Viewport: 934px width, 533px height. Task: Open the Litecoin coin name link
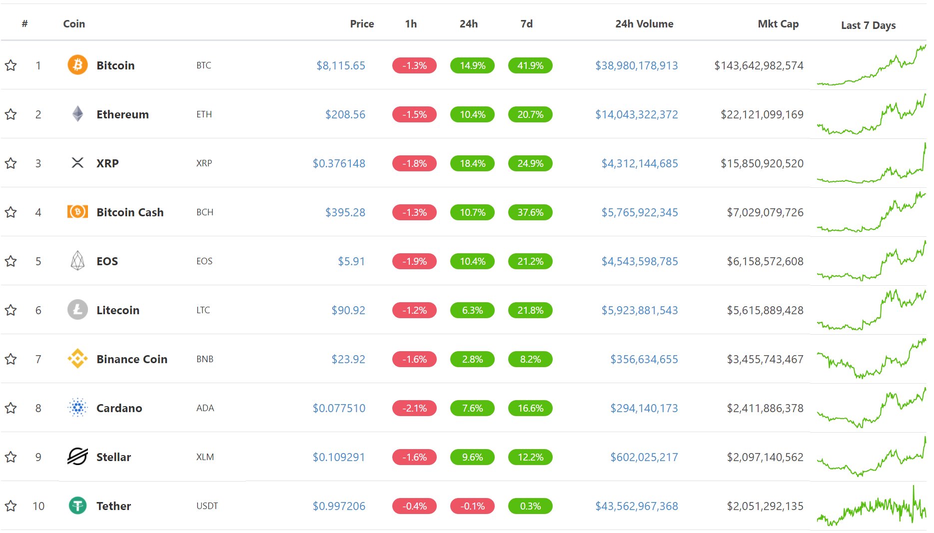(118, 310)
